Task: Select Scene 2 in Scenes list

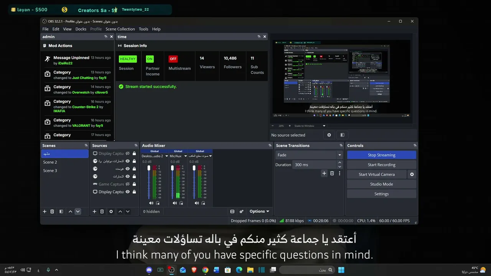Action: [x=65, y=162]
